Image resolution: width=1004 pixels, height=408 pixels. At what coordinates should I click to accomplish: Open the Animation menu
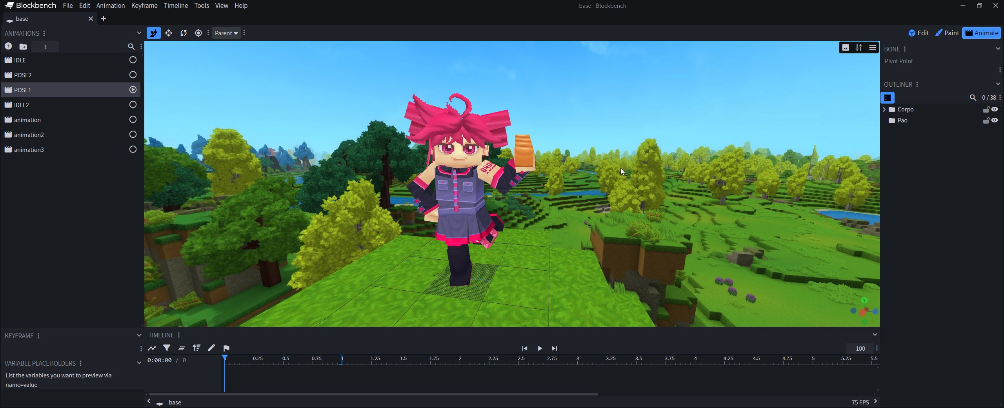tap(111, 5)
